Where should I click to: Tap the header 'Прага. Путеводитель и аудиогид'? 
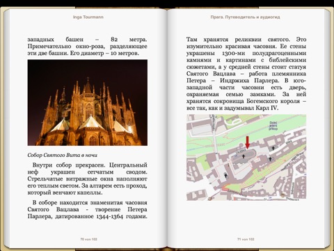[x=245, y=17]
